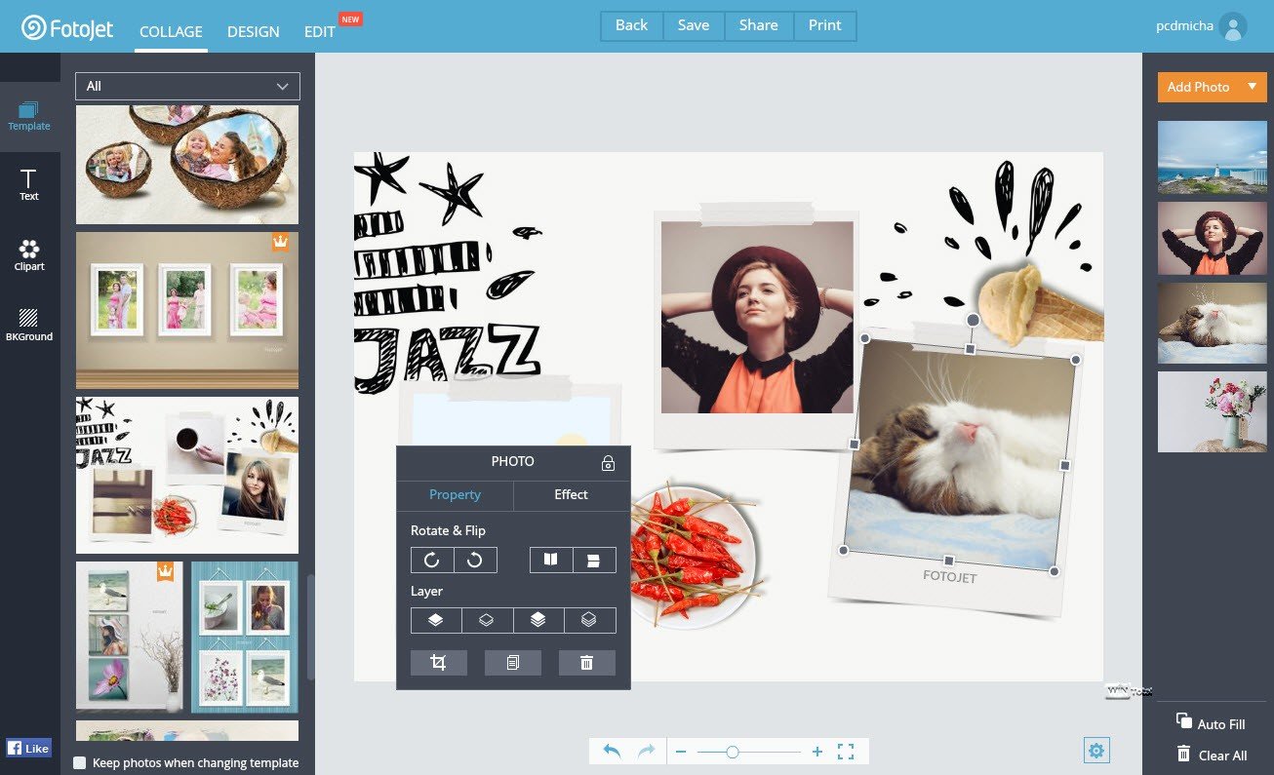
Task: Click the Auto Fill icon button
Action: 1184,721
